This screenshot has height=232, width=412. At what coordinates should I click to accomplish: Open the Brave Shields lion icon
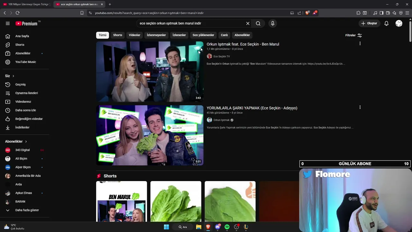pyautogui.click(x=307, y=13)
